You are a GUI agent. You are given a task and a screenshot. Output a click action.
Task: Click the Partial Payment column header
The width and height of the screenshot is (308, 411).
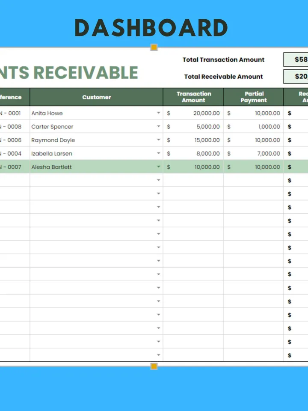click(x=254, y=97)
